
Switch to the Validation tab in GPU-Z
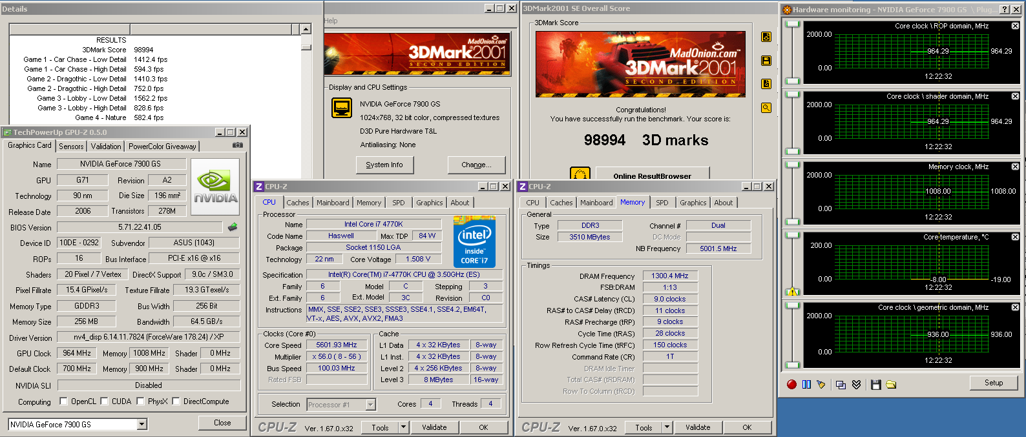pyautogui.click(x=106, y=147)
